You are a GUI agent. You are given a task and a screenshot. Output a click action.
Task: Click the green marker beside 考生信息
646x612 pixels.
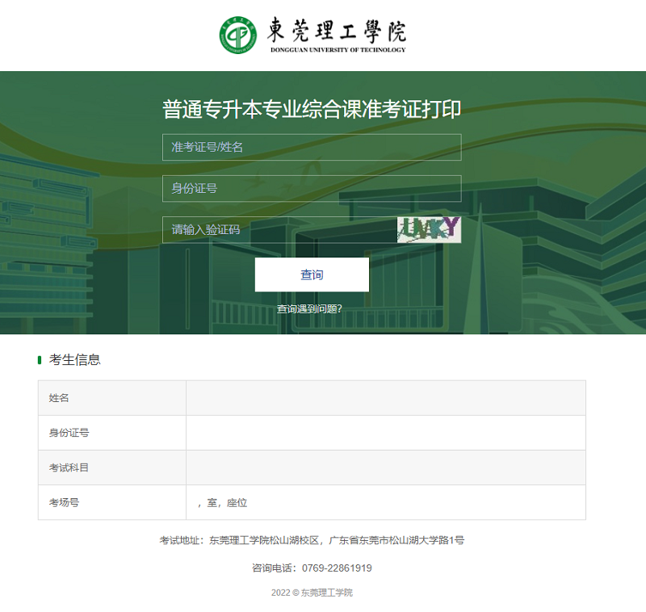(x=40, y=360)
